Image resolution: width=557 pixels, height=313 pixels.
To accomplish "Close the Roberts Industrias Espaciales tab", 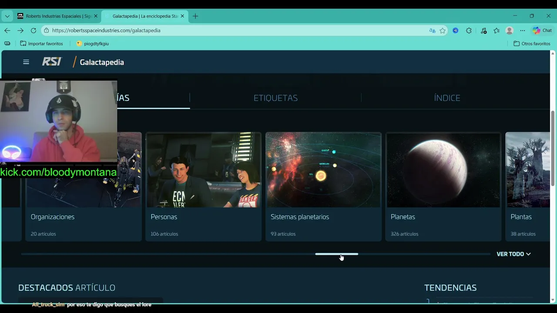I will pos(96,16).
